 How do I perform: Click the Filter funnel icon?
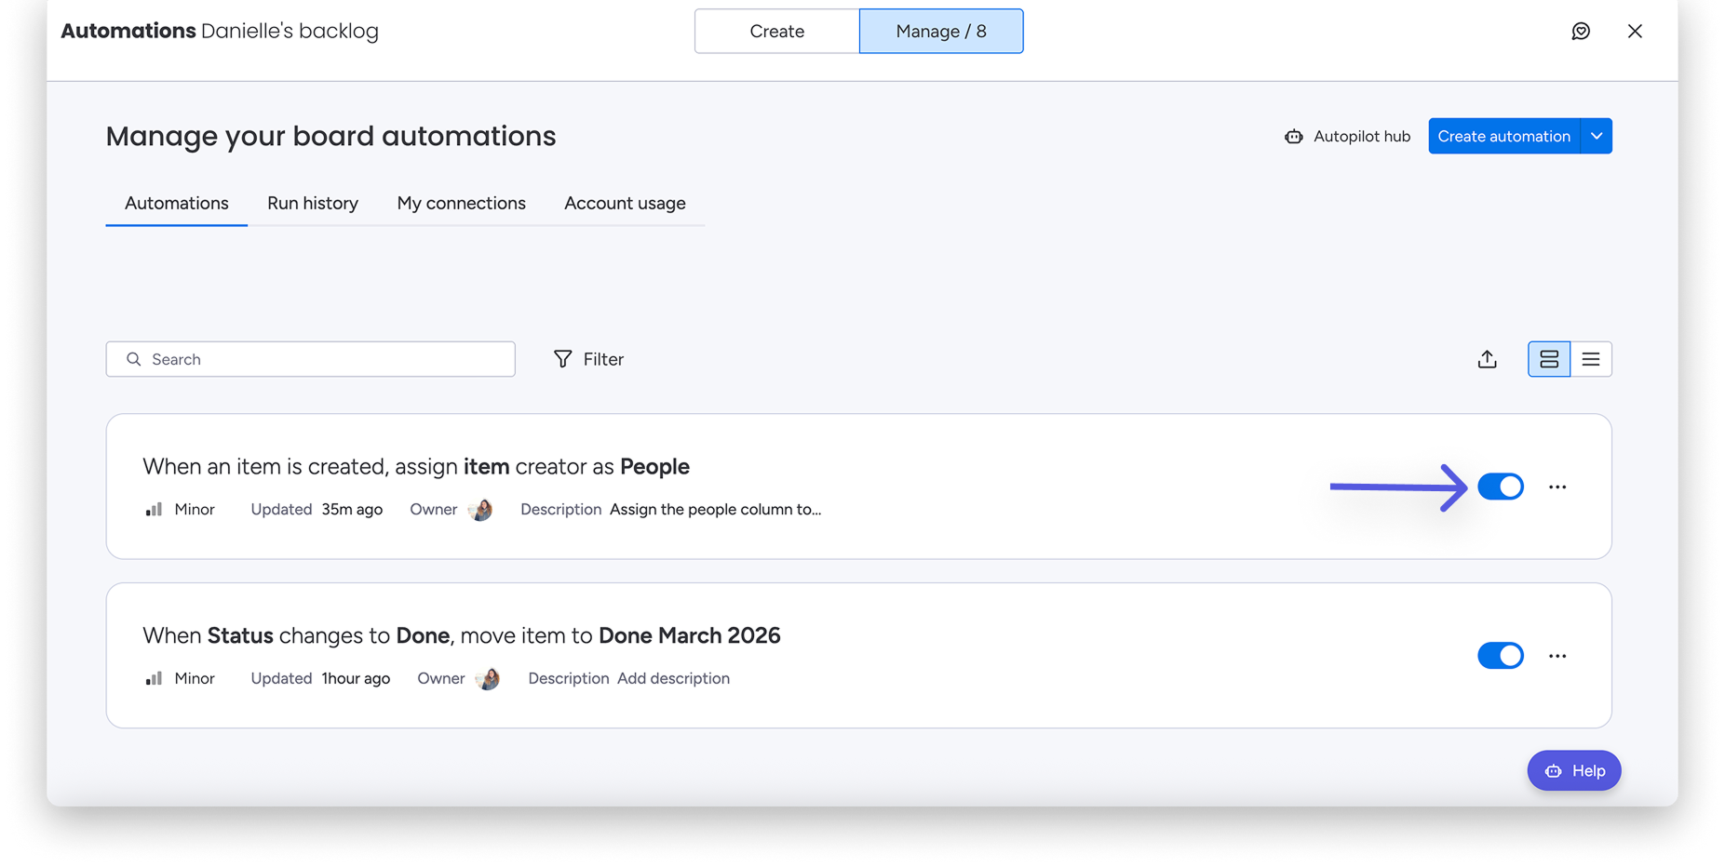(x=562, y=359)
